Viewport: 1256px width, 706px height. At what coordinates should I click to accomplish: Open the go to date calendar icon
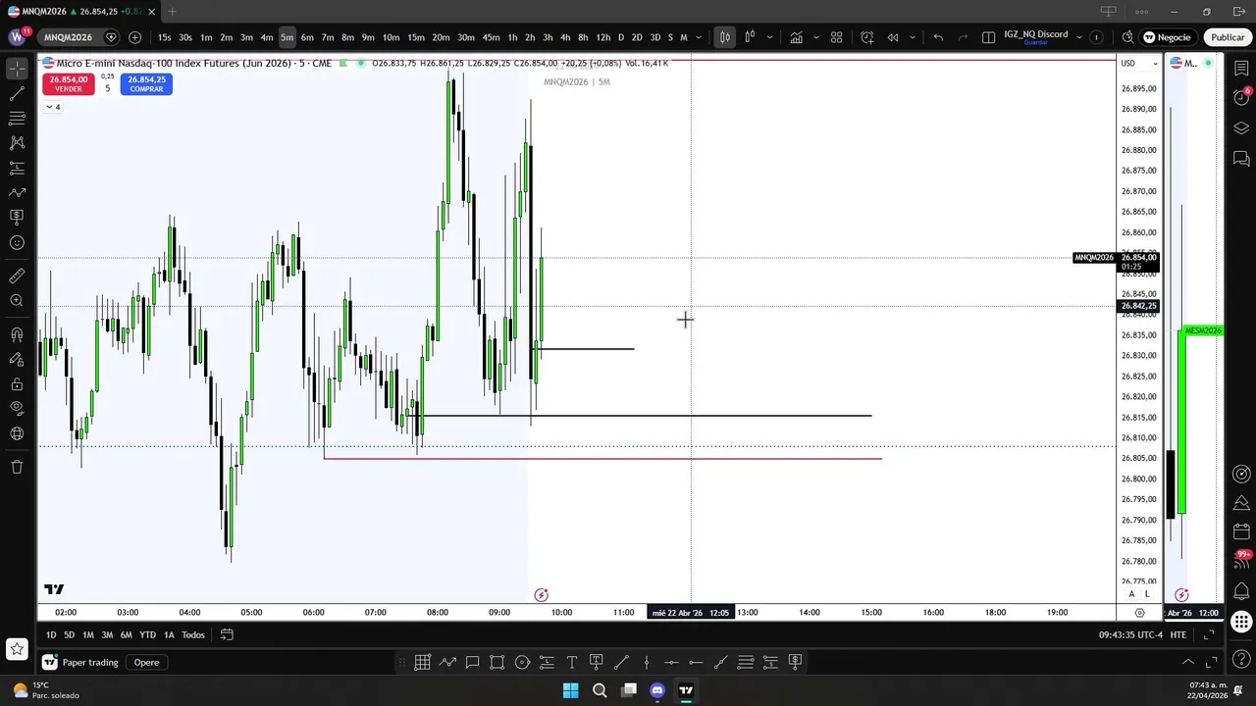(226, 634)
